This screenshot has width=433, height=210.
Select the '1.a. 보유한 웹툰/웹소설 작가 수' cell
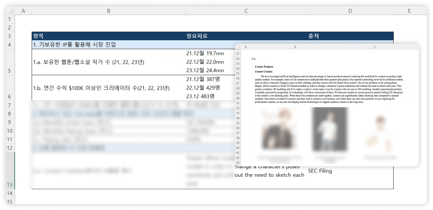click(x=89, y=62)
